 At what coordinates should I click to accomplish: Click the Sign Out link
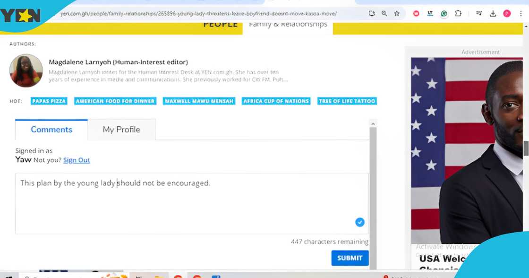pos(77,160)
